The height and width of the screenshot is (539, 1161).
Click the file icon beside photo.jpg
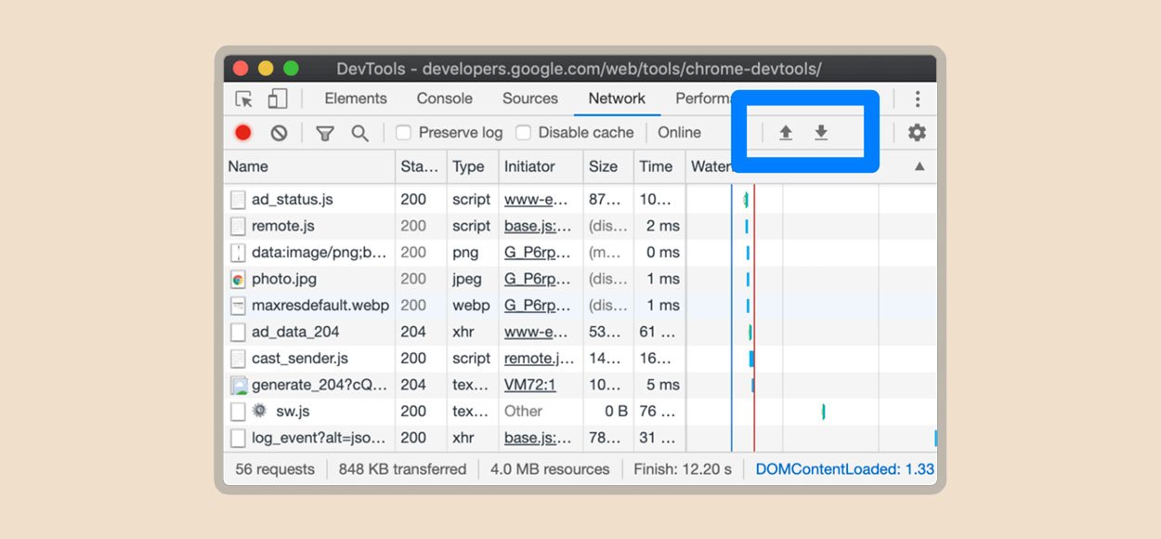click(x=238, y=279)
